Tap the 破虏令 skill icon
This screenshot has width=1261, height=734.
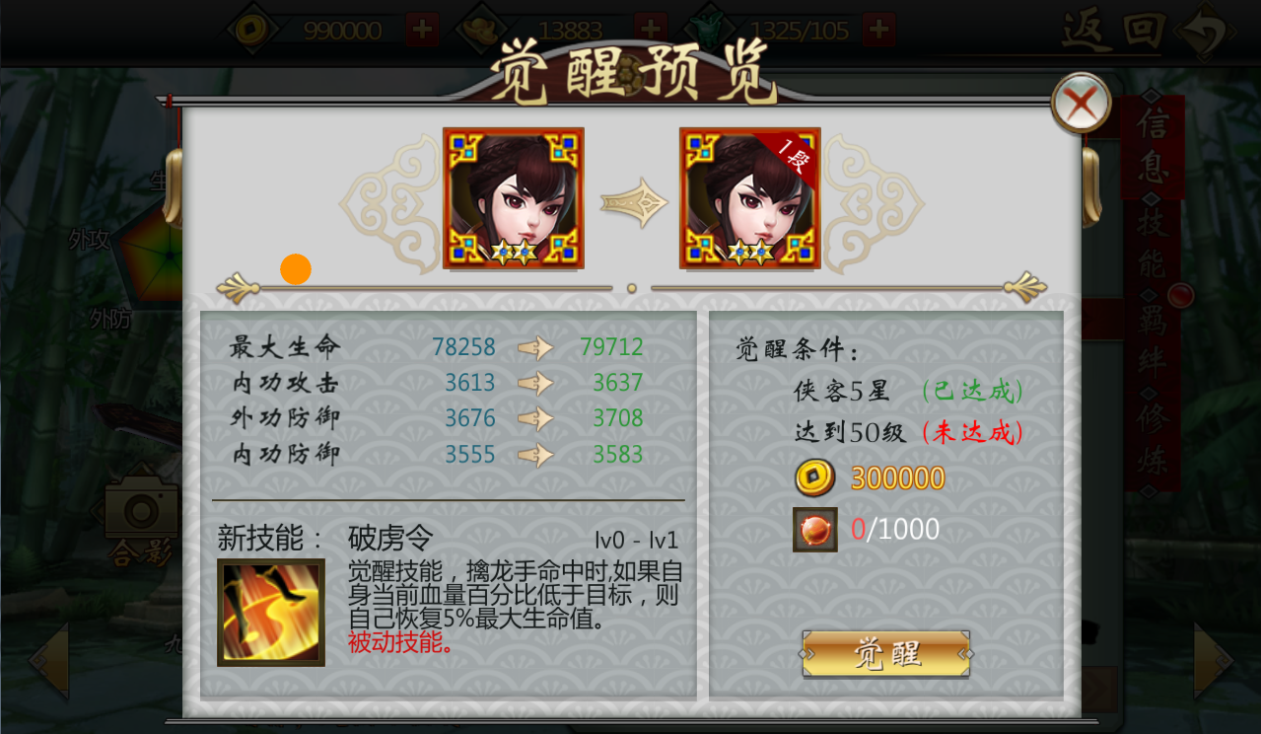click(271, 613)
